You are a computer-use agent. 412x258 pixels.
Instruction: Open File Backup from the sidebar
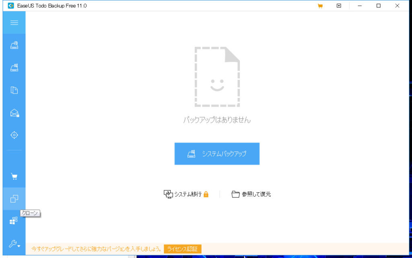(x=14, y=90)
